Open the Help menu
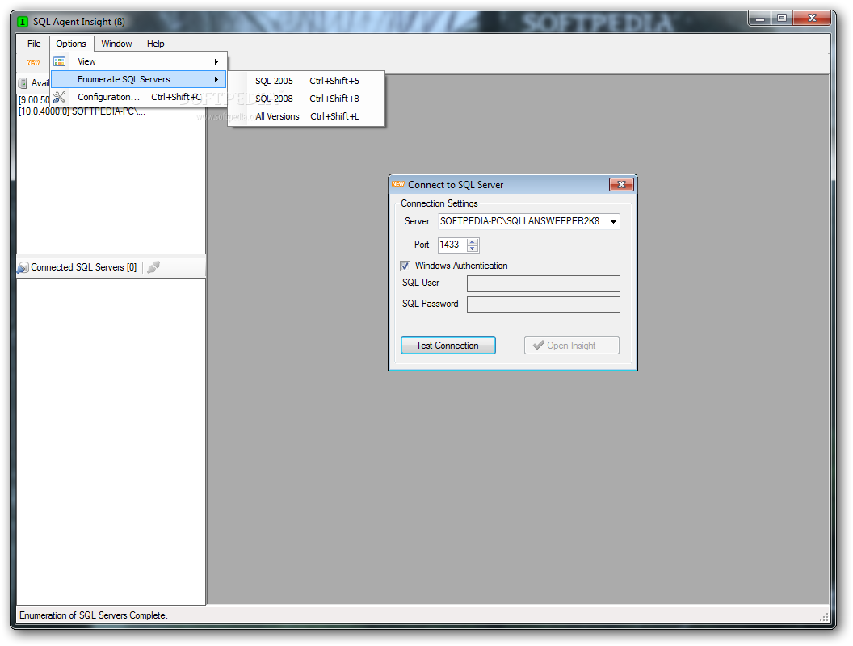The height and width of the screenshot is (646, 853). point(156,44)
